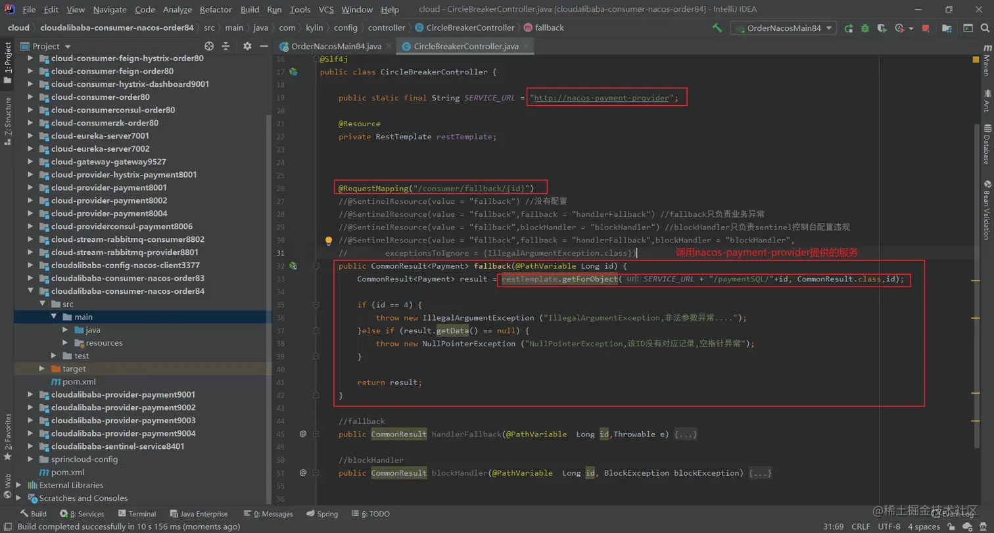Run with Coverage shield icon

882,28
